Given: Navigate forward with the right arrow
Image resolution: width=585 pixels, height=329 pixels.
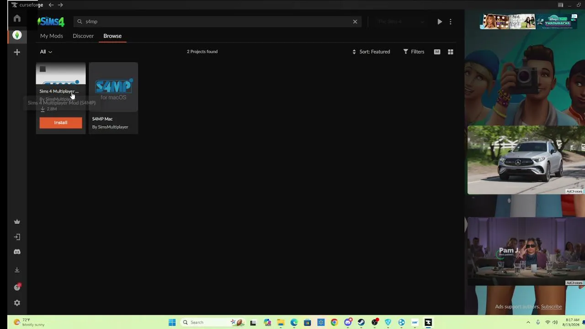Looking at the screenshot, I should 60,5.
